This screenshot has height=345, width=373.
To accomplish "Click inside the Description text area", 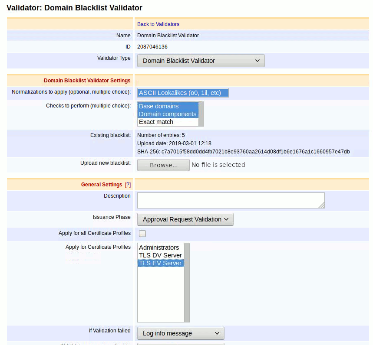I will point(230,200).
